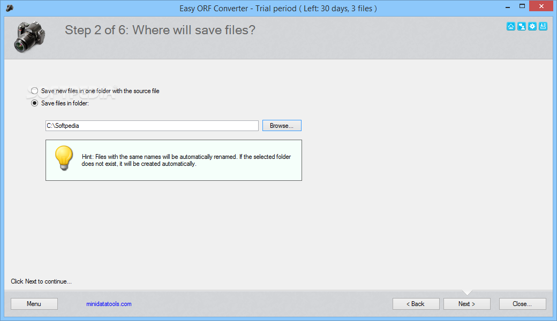The image size is (557, 321).
Task: Click the home icon in header
Action: click(510, 26)
